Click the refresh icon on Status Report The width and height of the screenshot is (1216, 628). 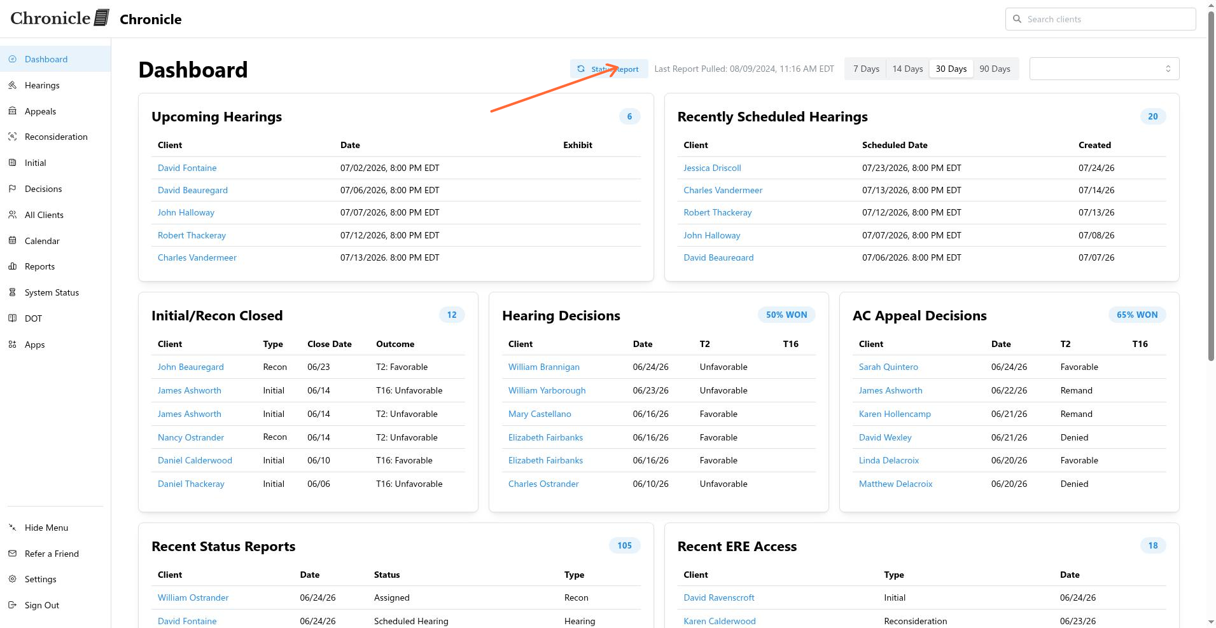point(581,69)
